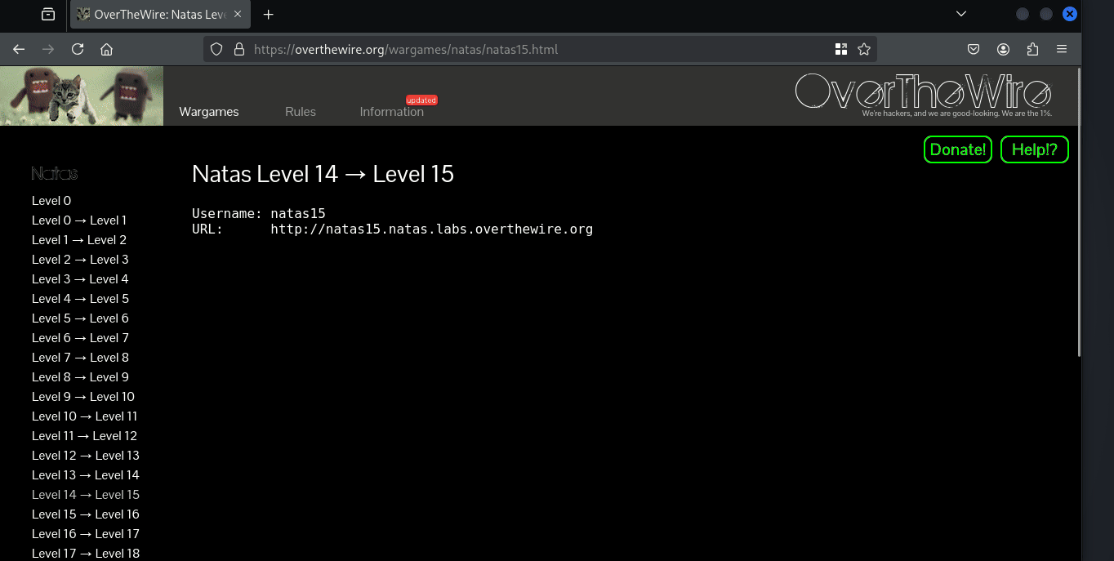Click the natas15 username text
The image size is (1114, 561).
point(298,214)
